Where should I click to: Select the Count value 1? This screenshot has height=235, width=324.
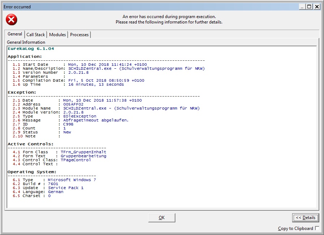point(64,128)
